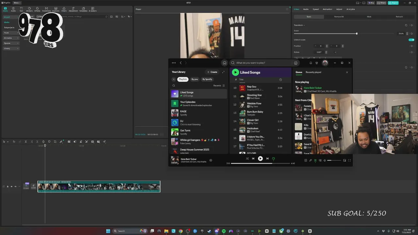Click the Cover edit button on timeline track
This screenshot has width=418, height=235.
[x=33, y=186]
